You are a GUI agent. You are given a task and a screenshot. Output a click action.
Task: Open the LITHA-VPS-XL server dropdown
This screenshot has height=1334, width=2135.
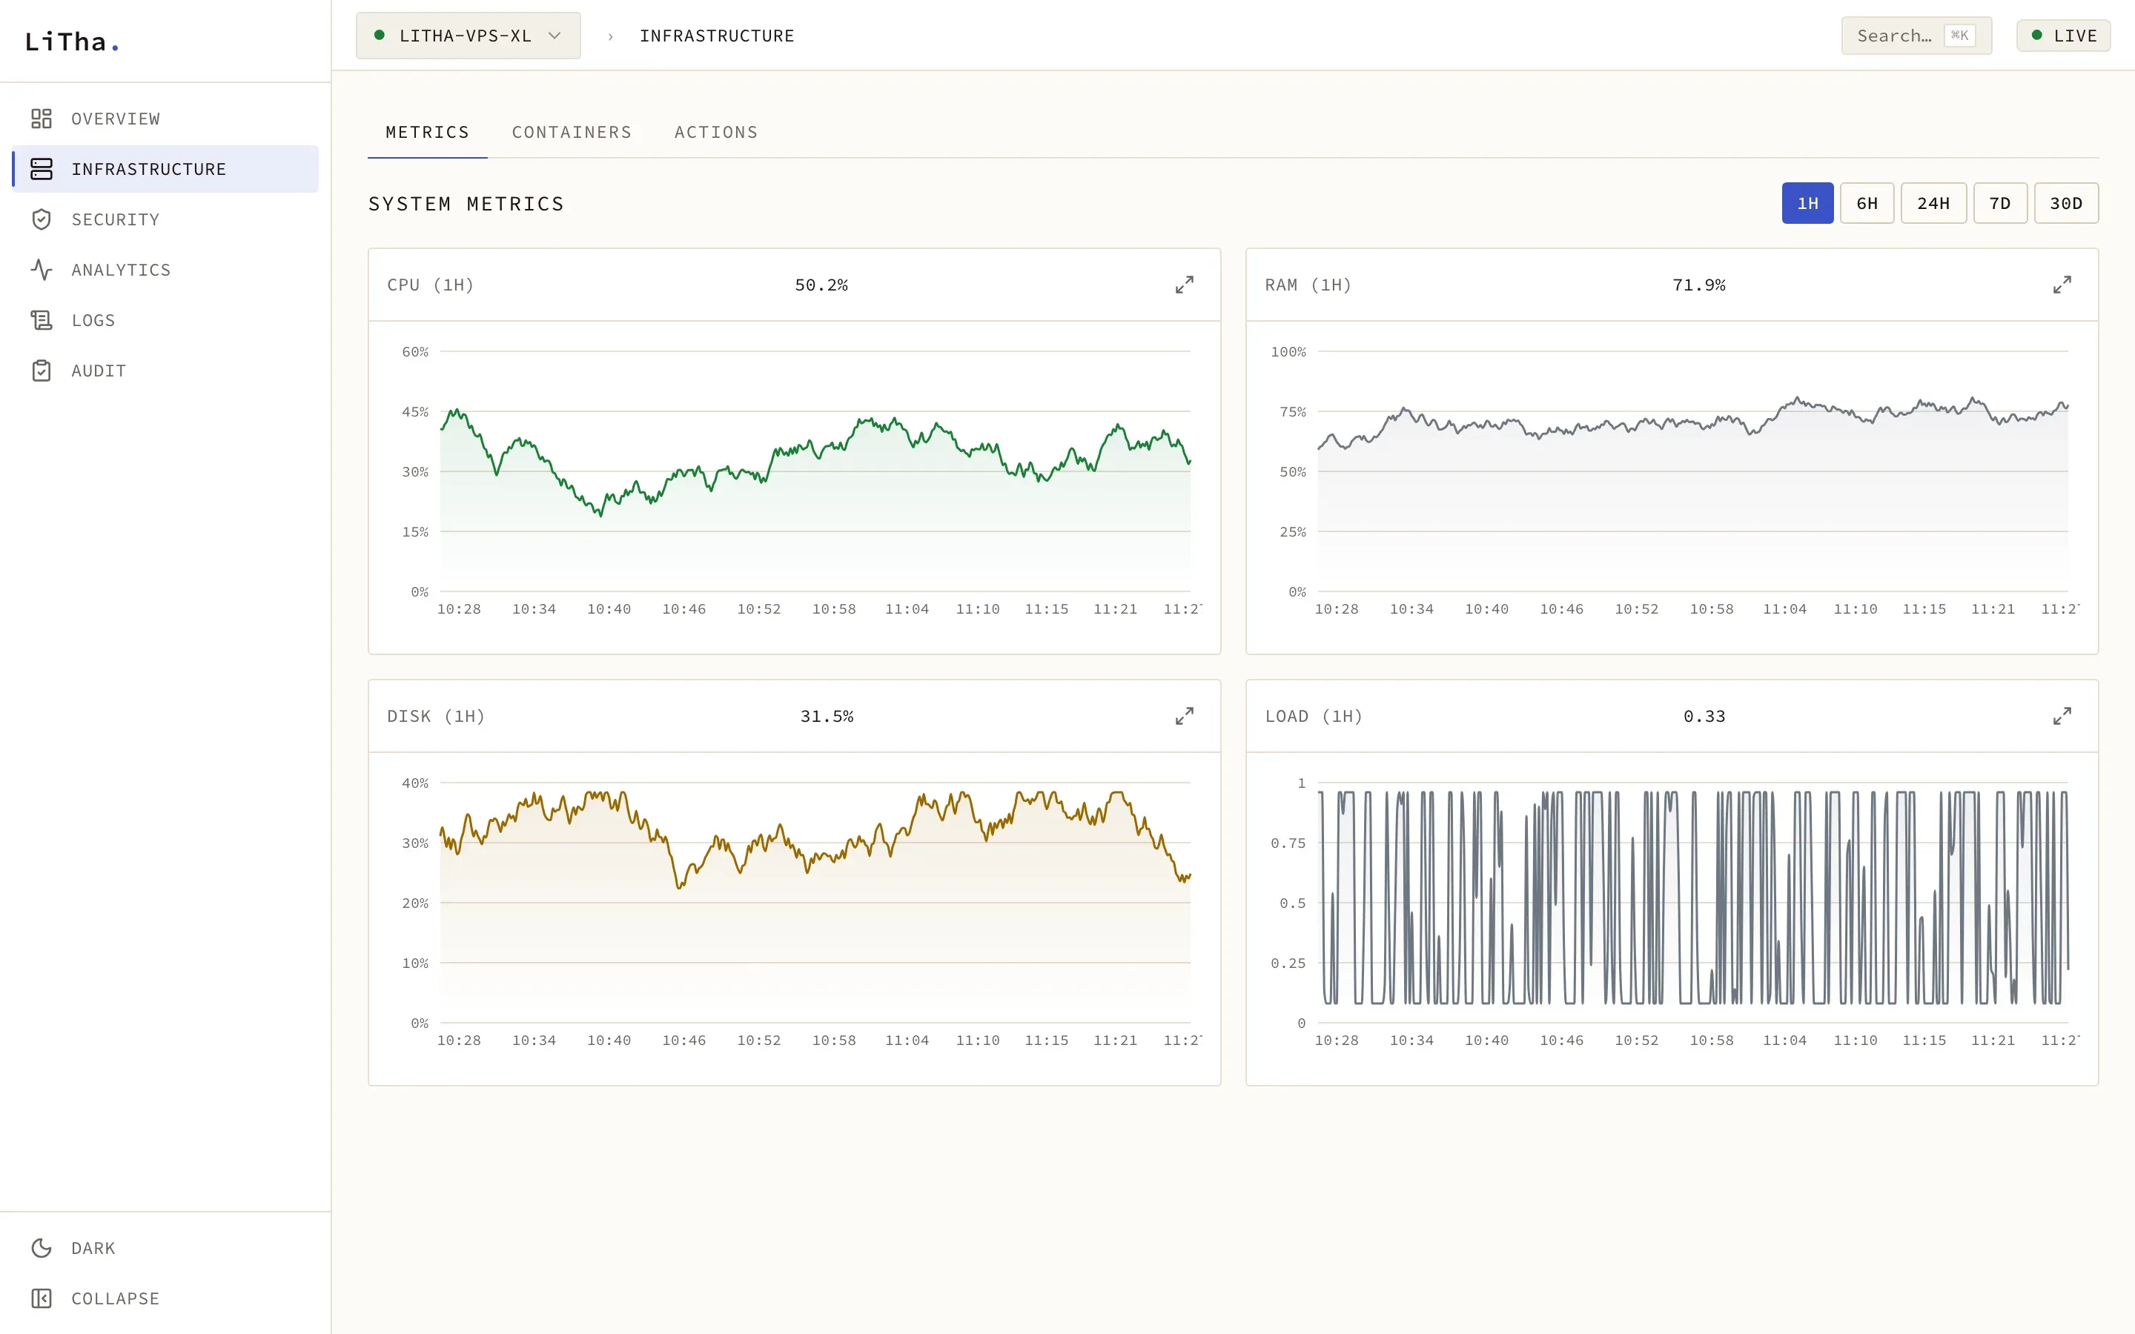(x=469, y=36)
